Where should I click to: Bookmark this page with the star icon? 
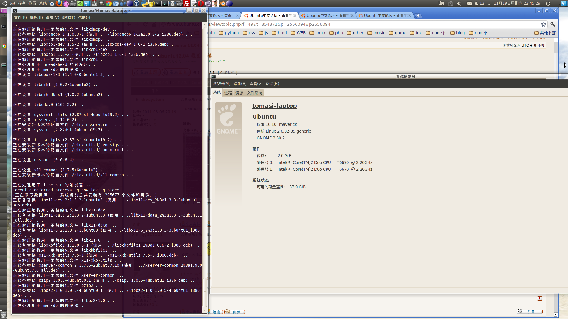point(543,24)
